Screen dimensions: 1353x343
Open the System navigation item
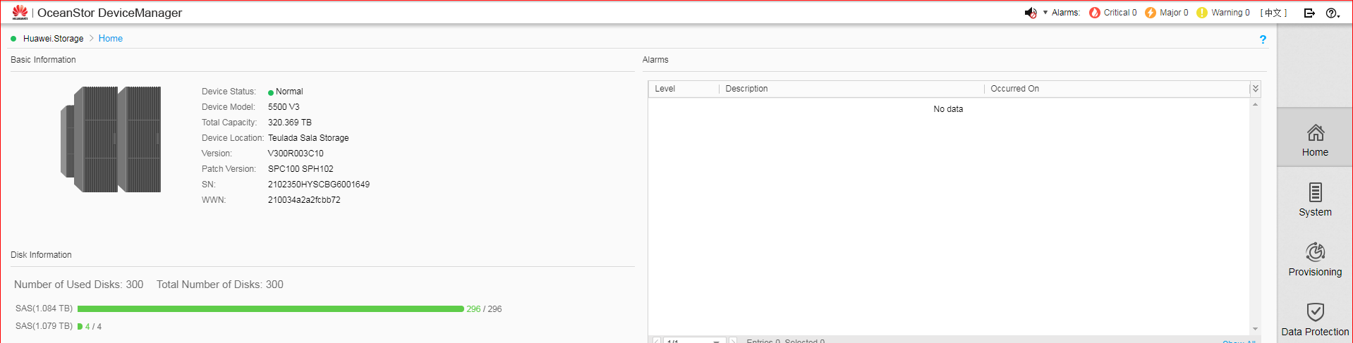tap(1315, 199)
